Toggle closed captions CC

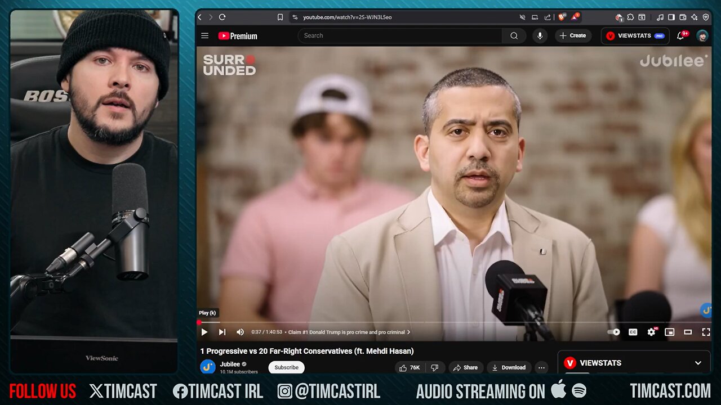[633, 332]
